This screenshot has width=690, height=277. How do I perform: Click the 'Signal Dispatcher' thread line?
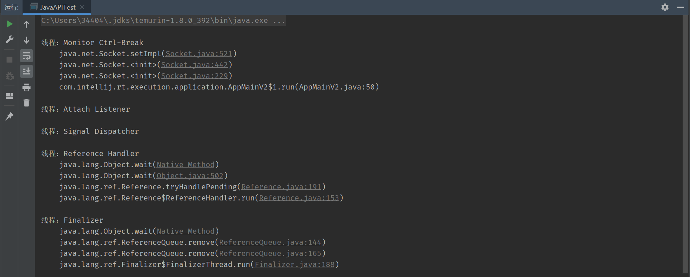coord(90,131)
